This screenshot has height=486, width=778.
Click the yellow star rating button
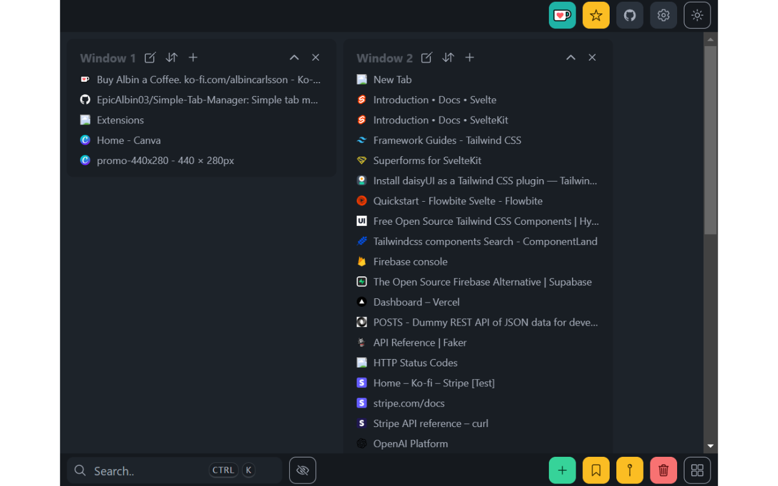coord(596,15)
